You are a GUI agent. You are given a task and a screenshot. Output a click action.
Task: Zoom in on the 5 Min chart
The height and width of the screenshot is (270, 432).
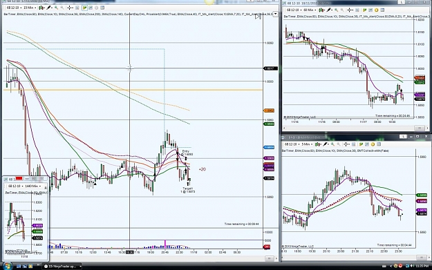click(332, 144)
